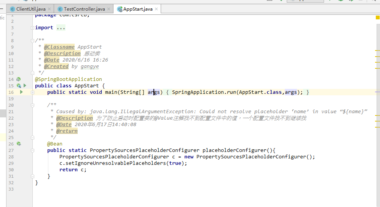Screen dimensions: 380x207
Task: Click the main method name
Action: [111, 92]
